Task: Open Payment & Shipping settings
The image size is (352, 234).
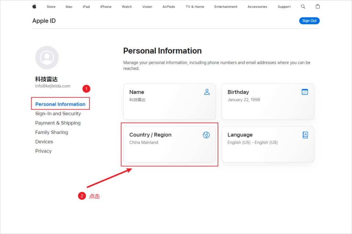Action: [58, 123]
